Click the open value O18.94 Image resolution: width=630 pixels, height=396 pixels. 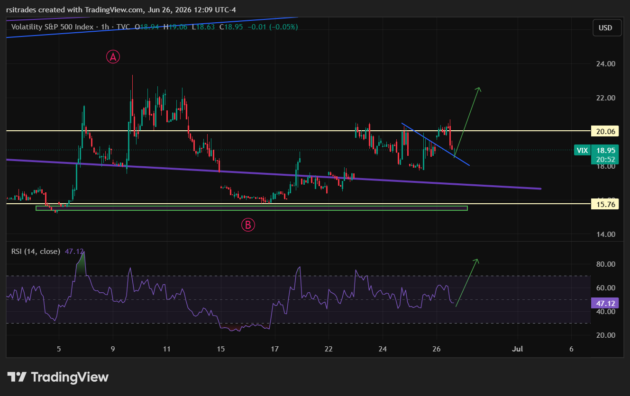click(148, 27)
